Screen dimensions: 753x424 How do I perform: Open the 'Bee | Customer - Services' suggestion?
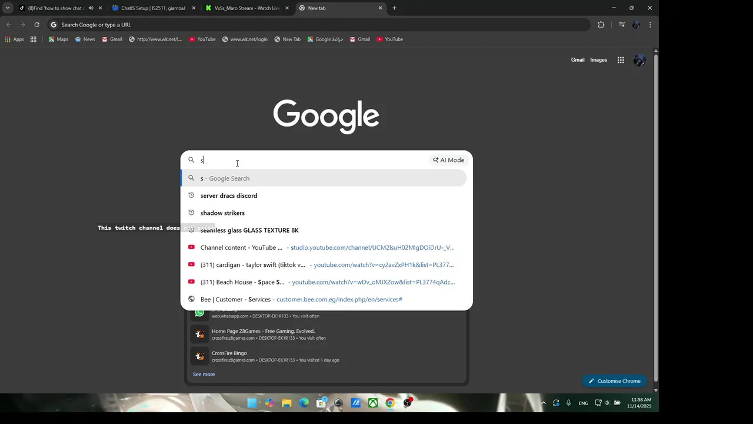[324, 299]
